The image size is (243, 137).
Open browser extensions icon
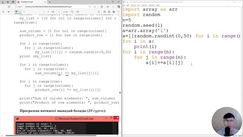click(x=102, y=7)
